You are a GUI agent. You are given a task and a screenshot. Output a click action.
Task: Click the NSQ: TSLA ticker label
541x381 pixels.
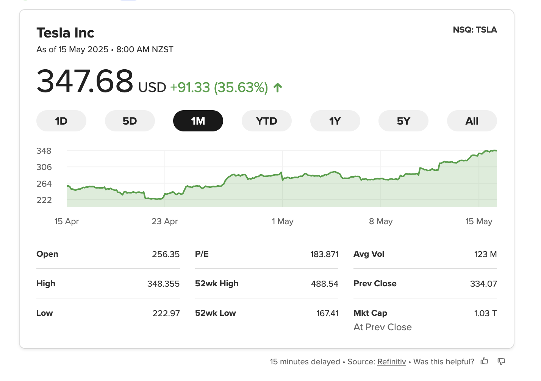475,30
